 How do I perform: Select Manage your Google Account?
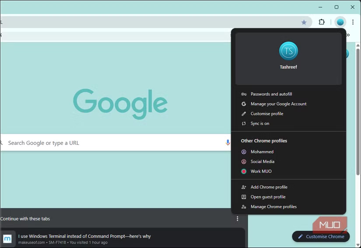tap(278, 104)
